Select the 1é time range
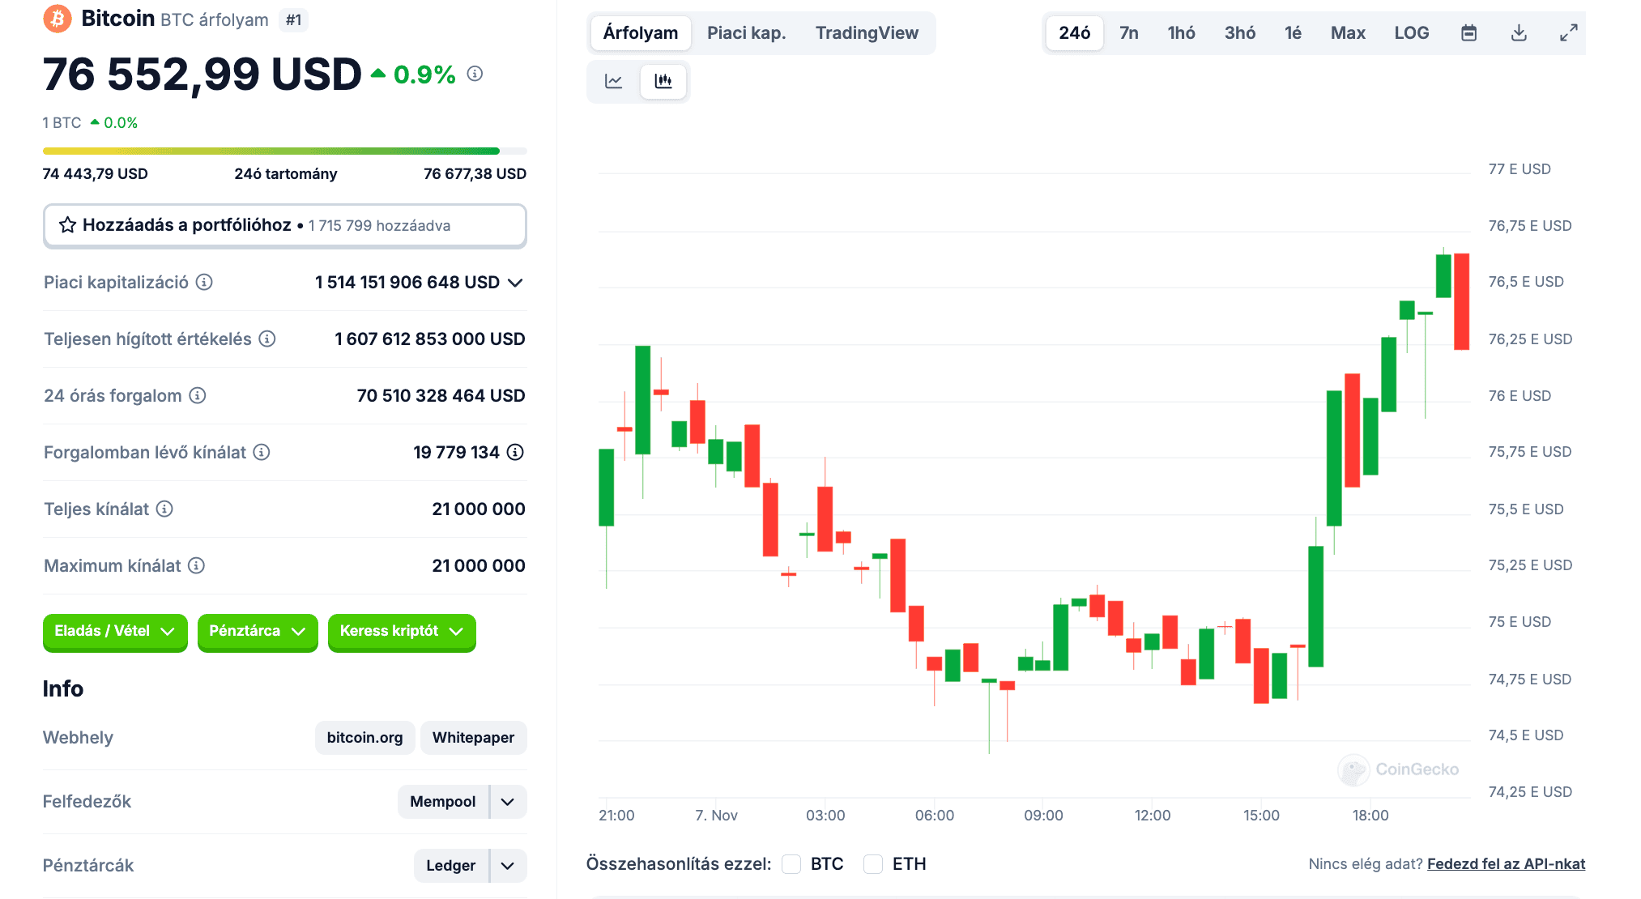 (x=1293, y=33)
